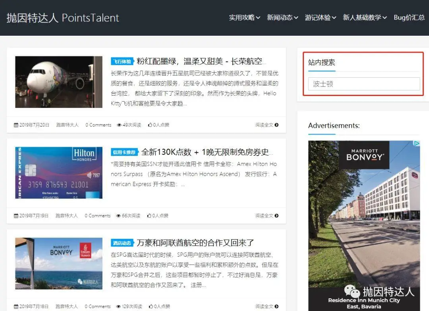
Task: Click calendar icon beside 2019年7月20日
Action: (16, 125)
